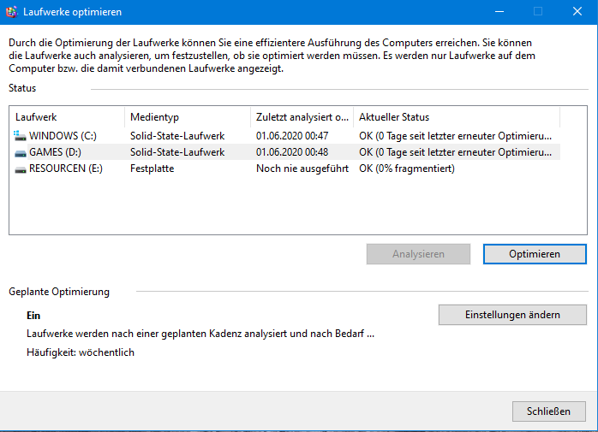Click the Aktueller Status column header
The width and height of the screenshot is (598, 432).
[457, 117]
